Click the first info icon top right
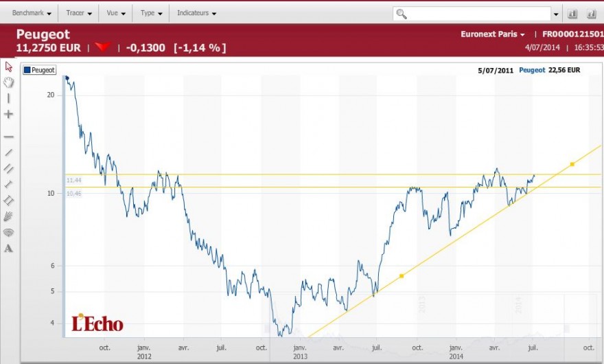604x364 pixels. (572, 14)
